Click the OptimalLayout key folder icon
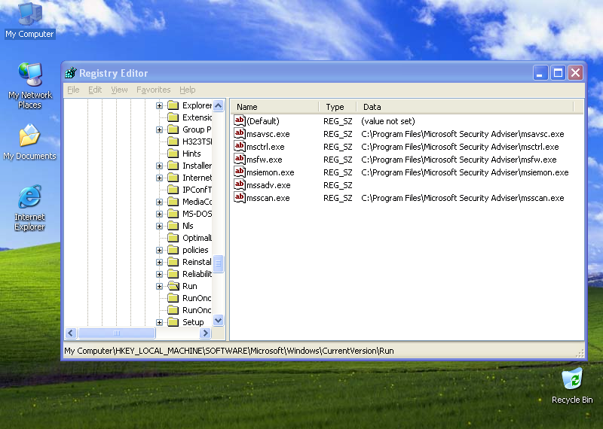 [x=173, y=237]
